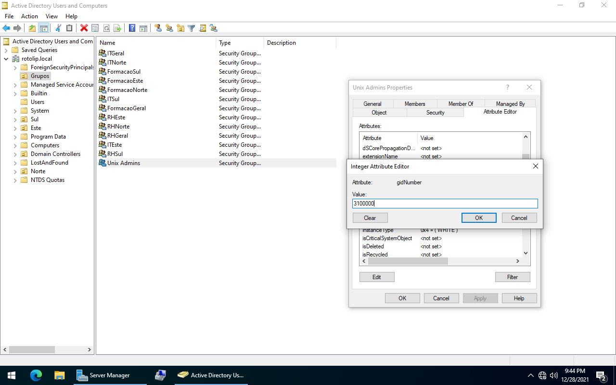Click the right arrow of attributes horizontal scrollbar
616x385 pixels.
518,261
